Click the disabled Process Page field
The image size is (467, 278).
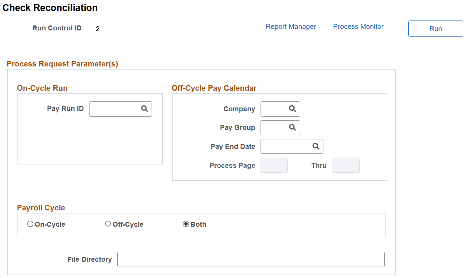tap(274, 166)
